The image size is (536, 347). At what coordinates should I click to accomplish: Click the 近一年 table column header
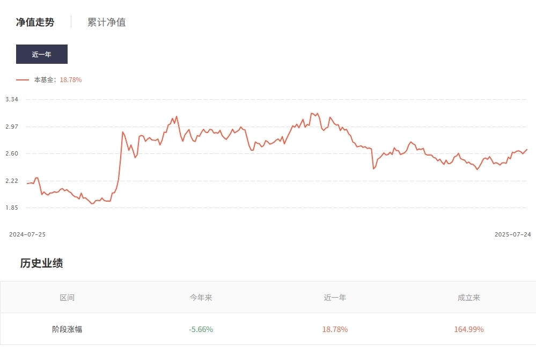tap(335, 298)
